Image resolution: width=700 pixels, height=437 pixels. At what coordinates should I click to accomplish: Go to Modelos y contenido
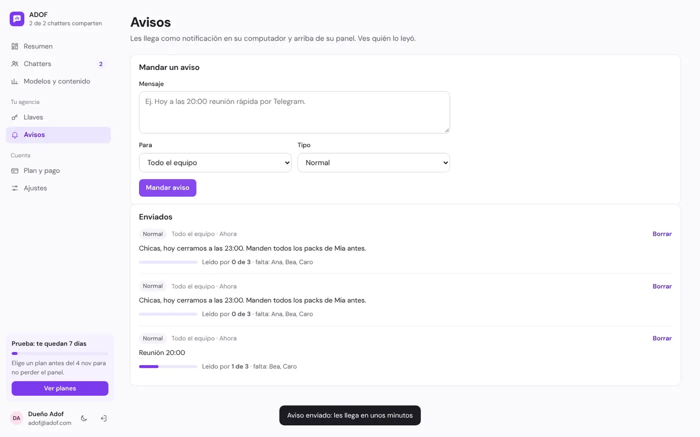58,81
